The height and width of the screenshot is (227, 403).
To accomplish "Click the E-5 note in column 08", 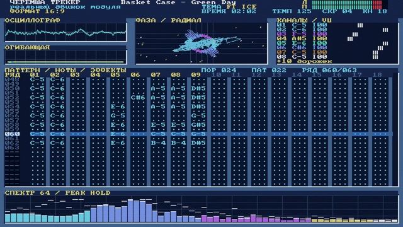I will pyautogui.click(x=178, y=125).
